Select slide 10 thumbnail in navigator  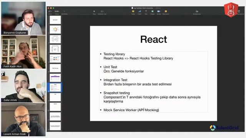click(55, 107)
